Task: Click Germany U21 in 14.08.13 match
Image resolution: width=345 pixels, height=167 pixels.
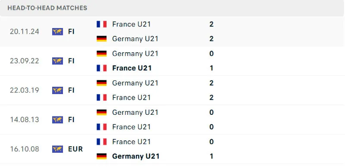Action: [x=135, y=113]
